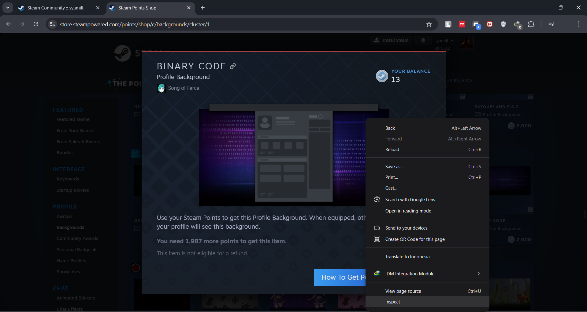Click the syamilt profile avatar thumbnail
Image resolution: width=587 pixels, height=312 pixels.
click(x=466, y=42)
